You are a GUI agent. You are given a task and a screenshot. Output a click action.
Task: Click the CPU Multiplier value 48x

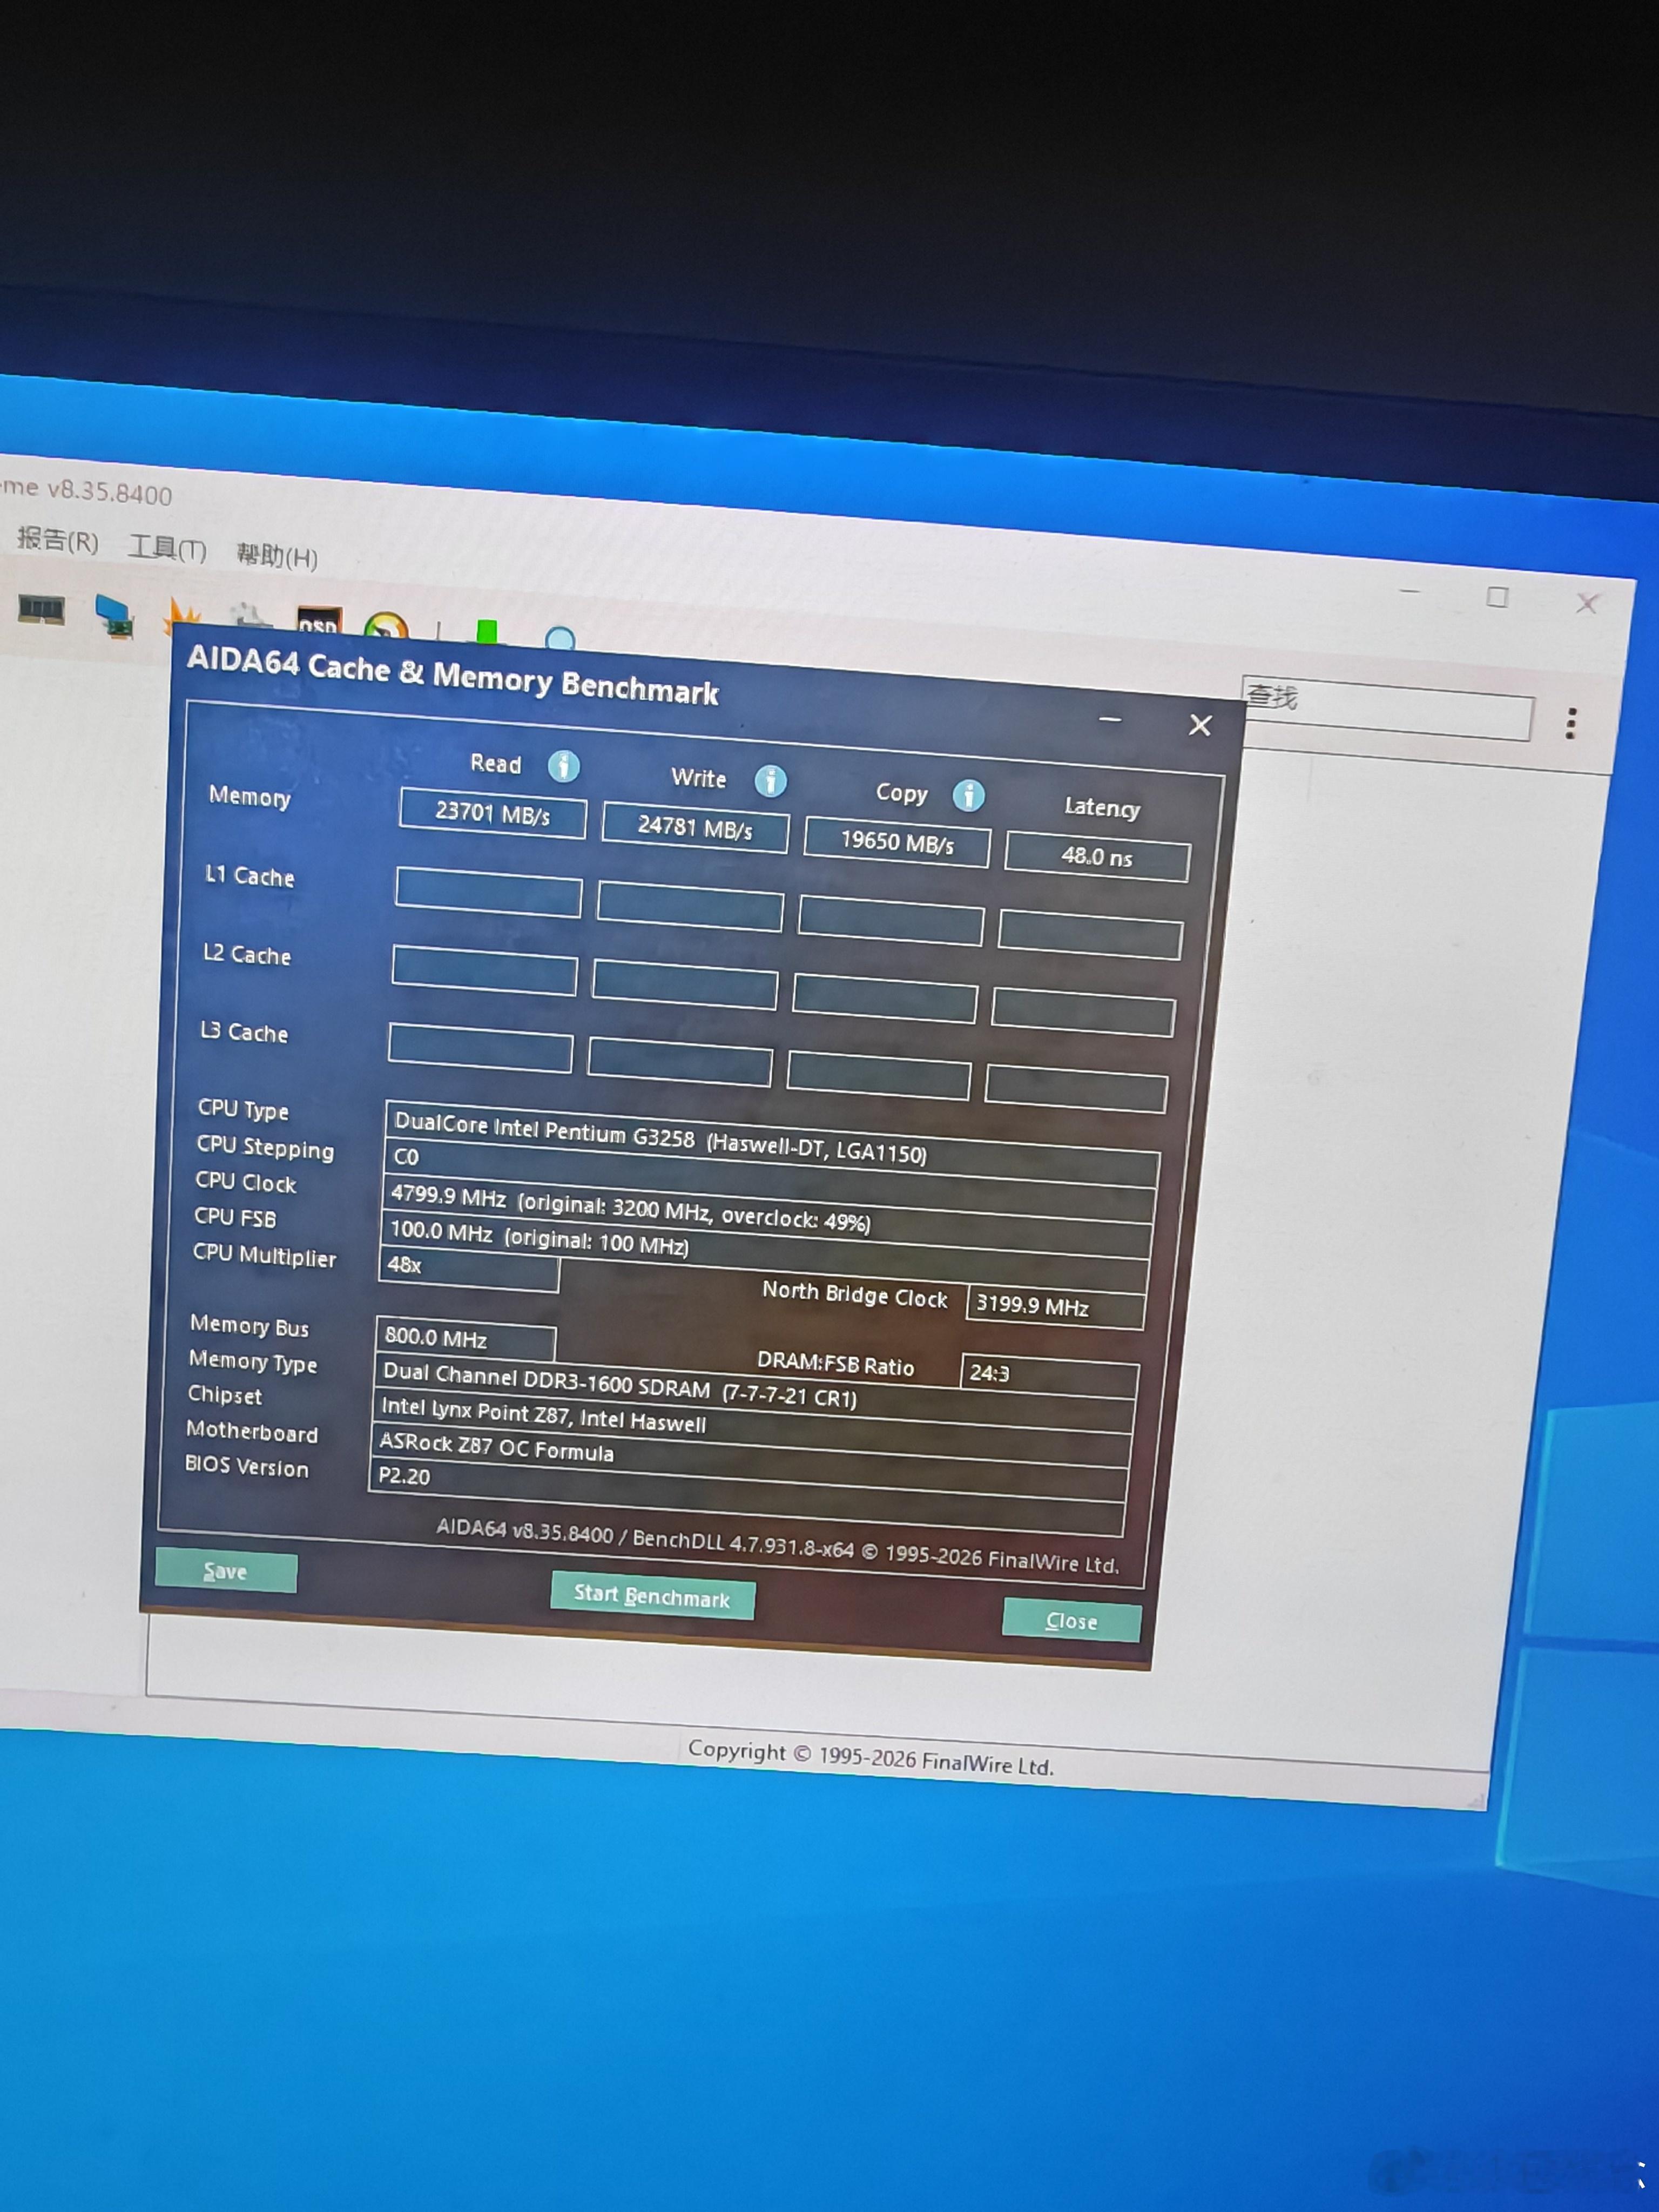tap(468, 1268)
